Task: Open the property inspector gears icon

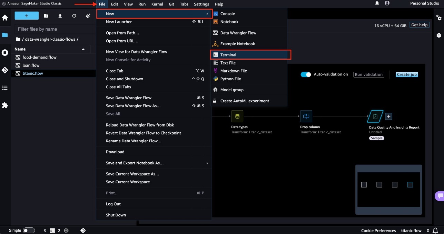Action: point(439,18)
